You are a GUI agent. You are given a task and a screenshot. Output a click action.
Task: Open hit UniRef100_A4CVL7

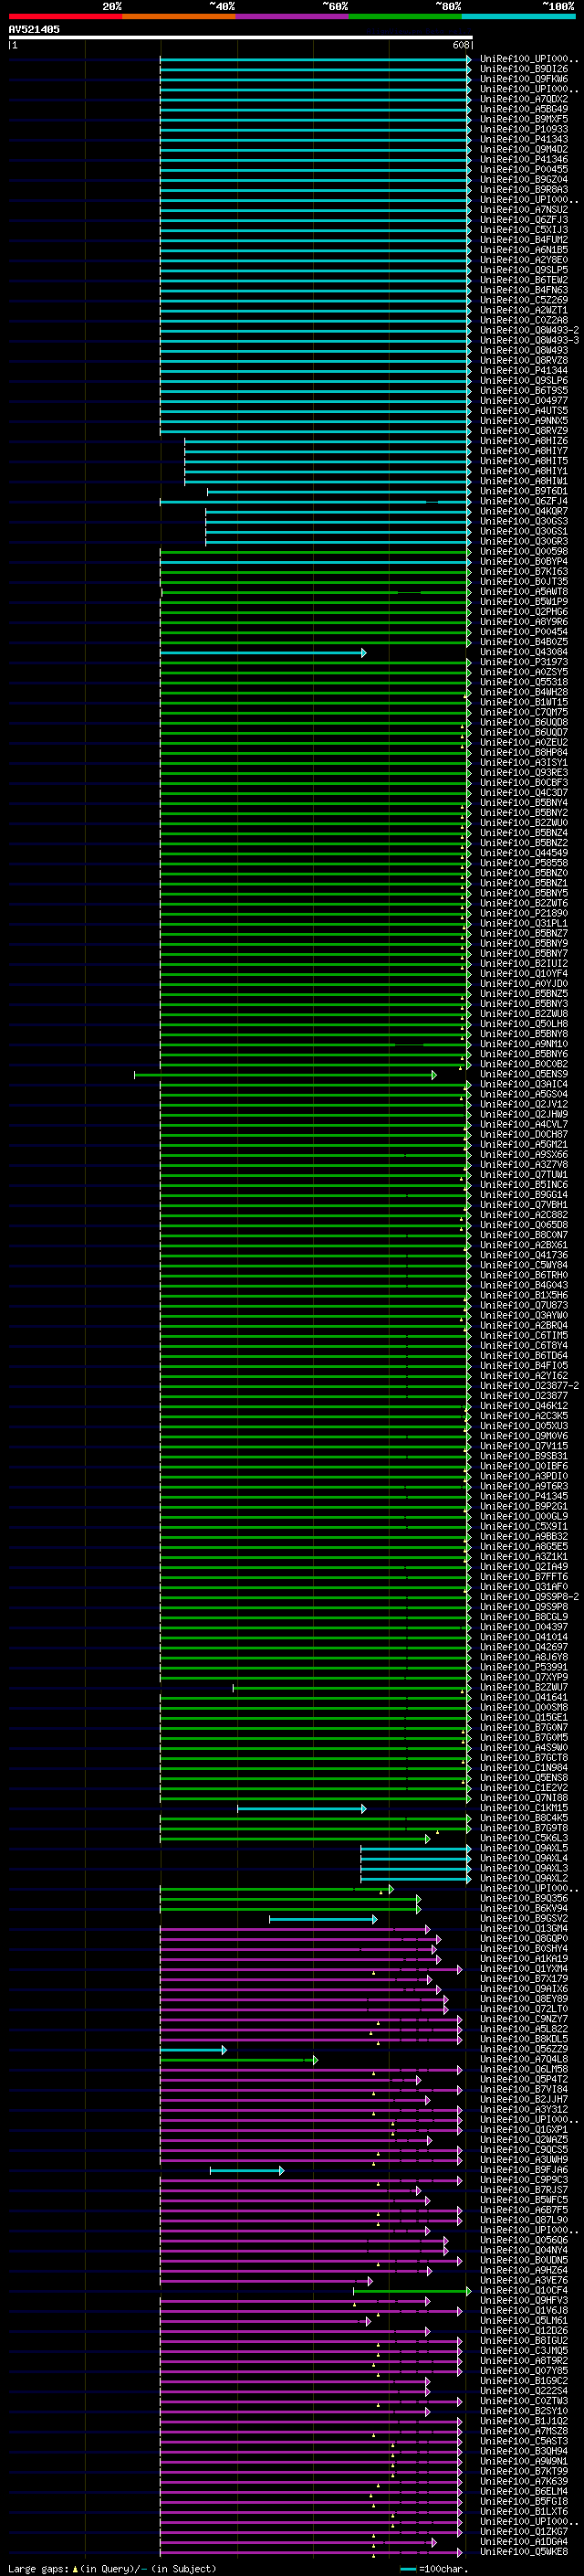(524, 1124)
